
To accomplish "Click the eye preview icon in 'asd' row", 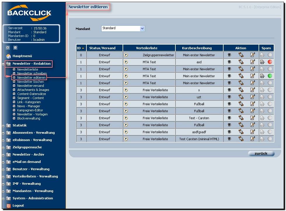I will click(229, 62).
